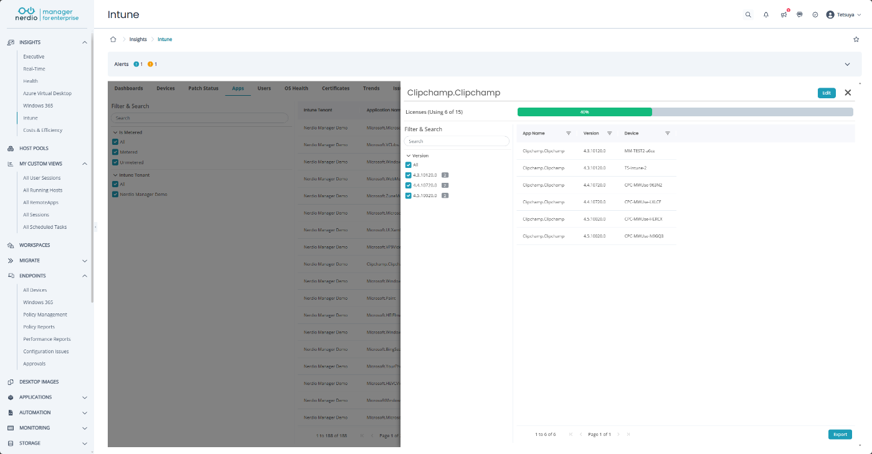Open the feedback chat icon
This screenshot has height=454, width=872.
pyautogui.click(x=800, y=14)
